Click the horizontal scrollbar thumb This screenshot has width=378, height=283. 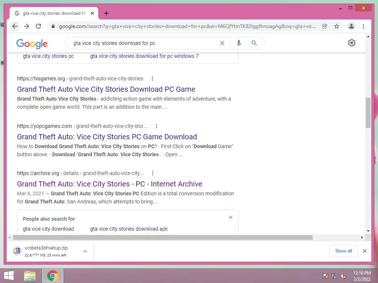(x=163, y=238)
